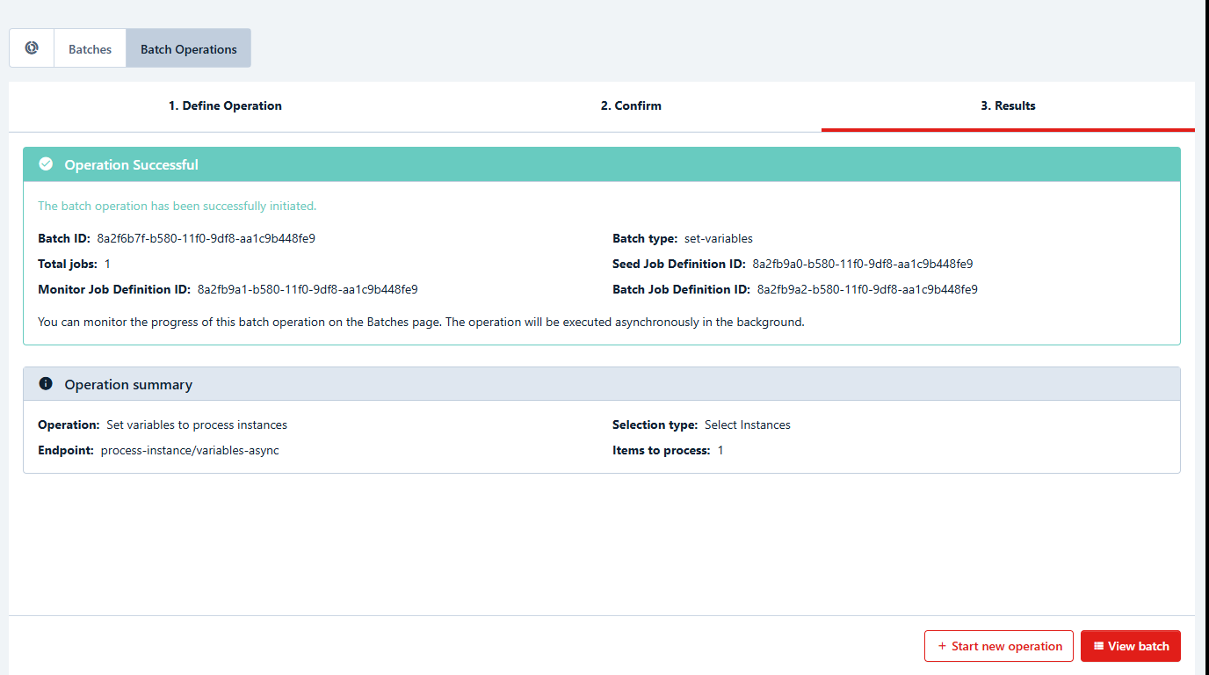
Task: Click the Operation summary panel header
Action: tap(601, 384)
